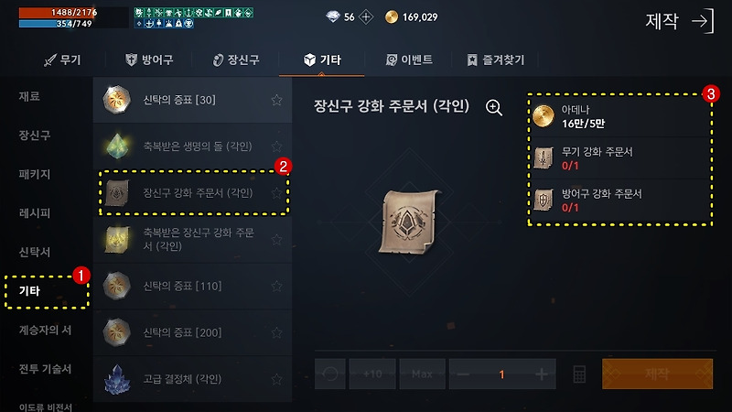Click the calculator icon near craft button

579,374
